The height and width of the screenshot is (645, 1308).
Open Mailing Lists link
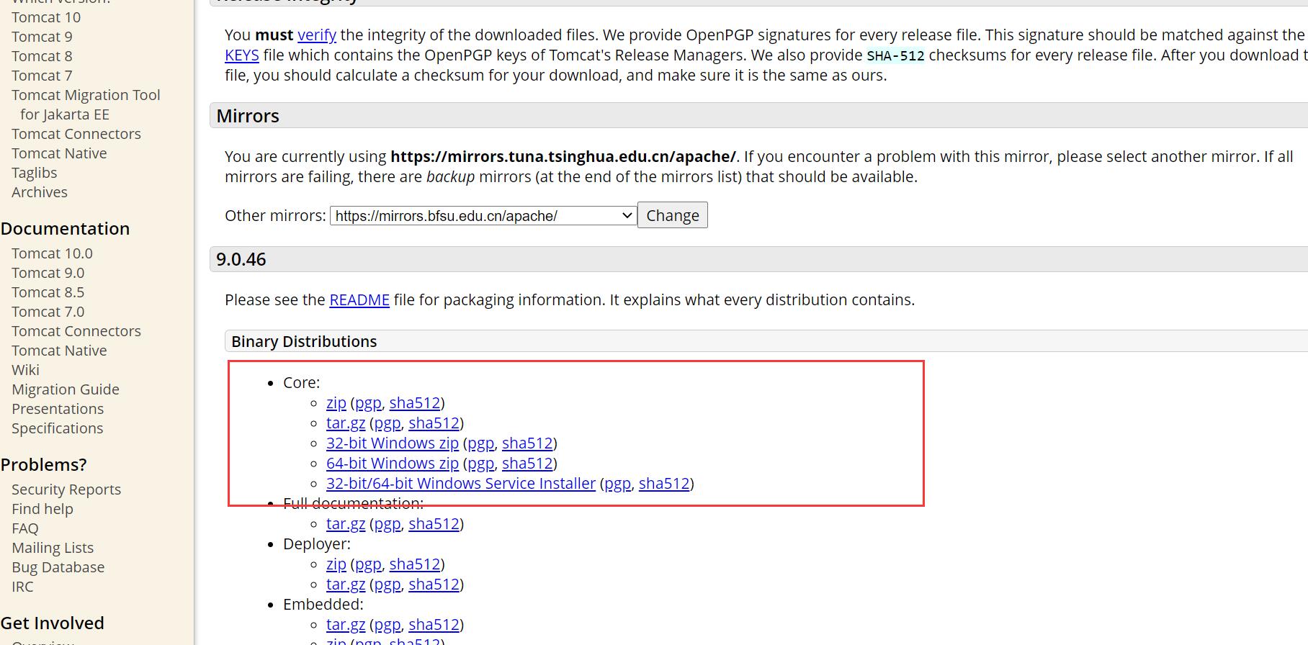[x=53, y=548]
